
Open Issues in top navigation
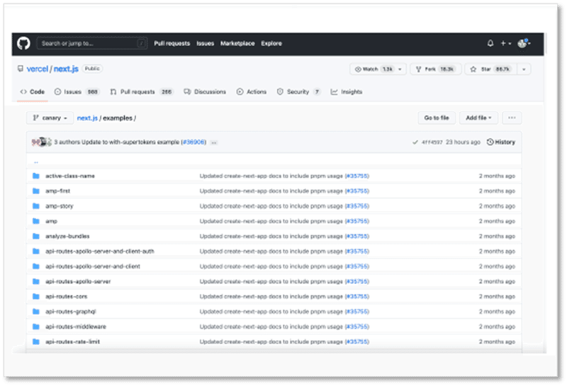pos(205,43)
